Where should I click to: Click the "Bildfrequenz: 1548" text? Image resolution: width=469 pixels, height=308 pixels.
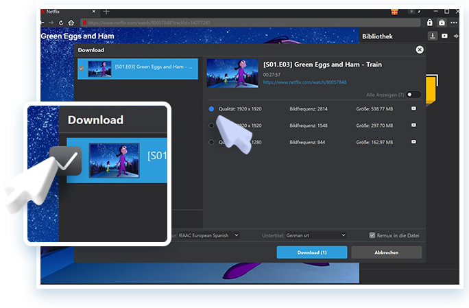(x=309, y=126)
